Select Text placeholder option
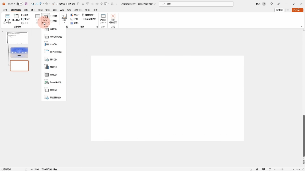 54,44
